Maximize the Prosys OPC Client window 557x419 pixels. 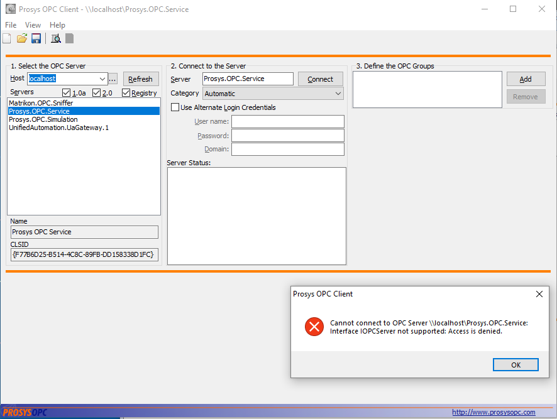pyautogui.click(x=513, y=9)
